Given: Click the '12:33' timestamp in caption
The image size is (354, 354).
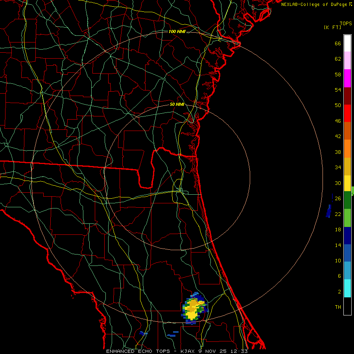Looking at the screenshot, I should 239,351.
